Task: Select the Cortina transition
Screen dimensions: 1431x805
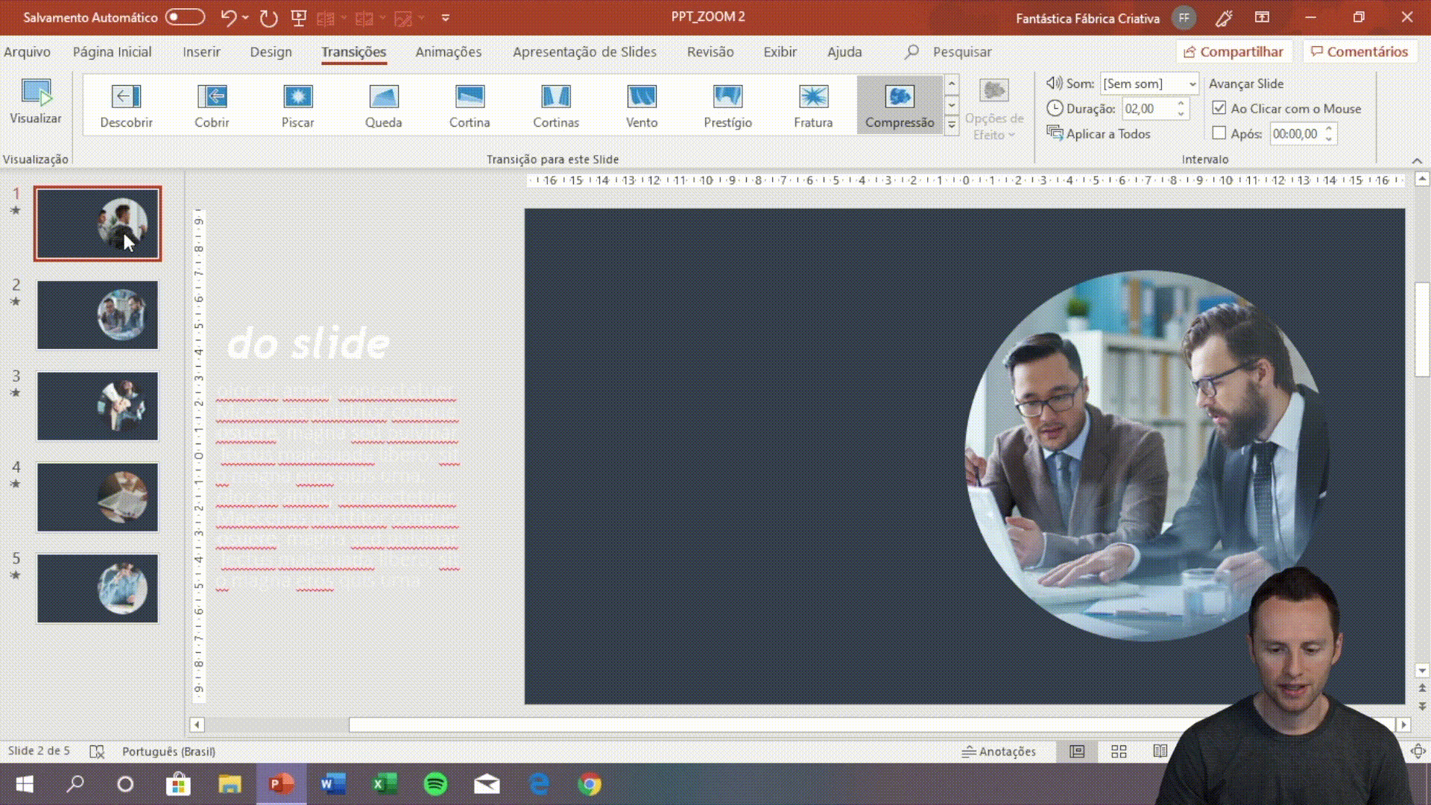Action: (470, 105)
